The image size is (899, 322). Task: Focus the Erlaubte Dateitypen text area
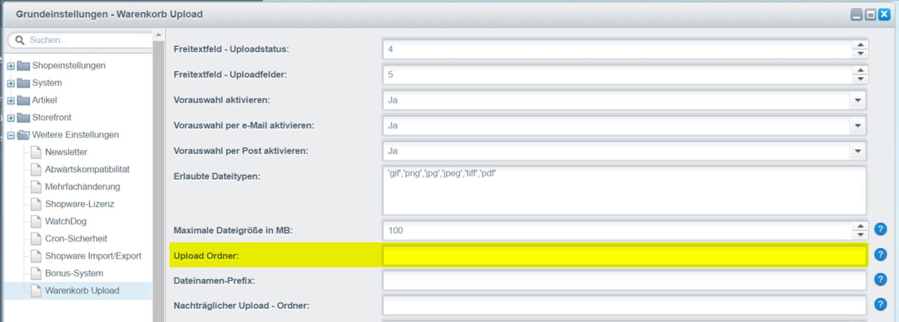click(624, 190)
